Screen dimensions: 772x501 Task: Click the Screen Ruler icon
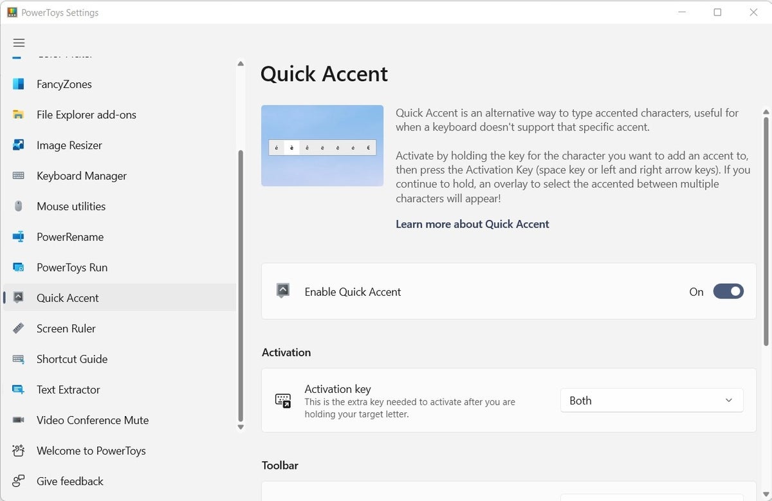pyautogui.click(x=19, y=329)
